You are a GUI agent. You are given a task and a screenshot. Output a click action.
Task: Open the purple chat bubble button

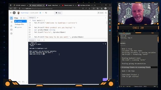[x=105, y=79]
